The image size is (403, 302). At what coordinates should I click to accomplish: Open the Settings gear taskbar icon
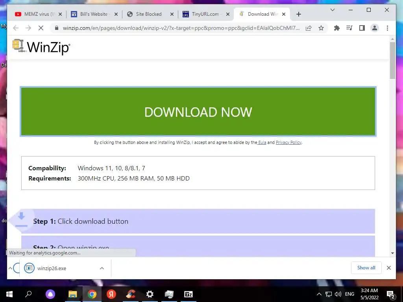tap(150, 294)
